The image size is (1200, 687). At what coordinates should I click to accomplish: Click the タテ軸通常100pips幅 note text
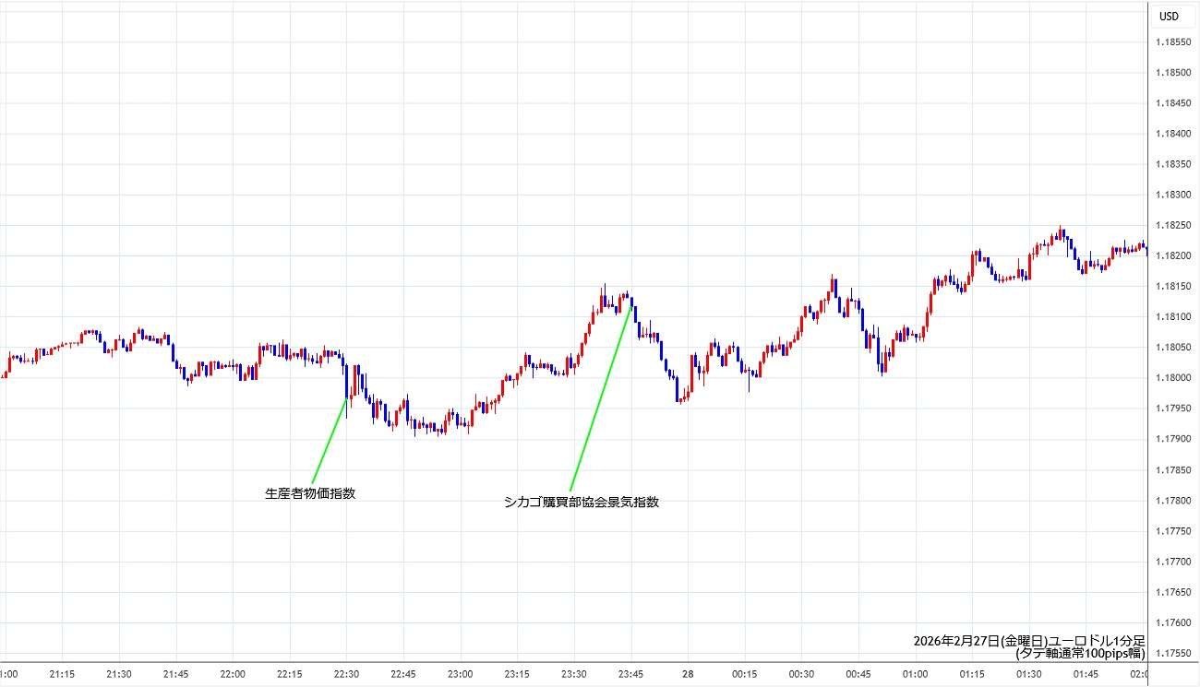tap(1079, 653)
